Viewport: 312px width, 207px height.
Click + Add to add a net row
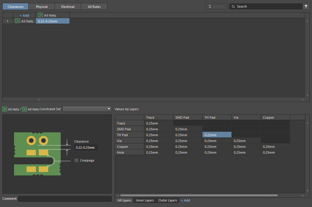24,15
